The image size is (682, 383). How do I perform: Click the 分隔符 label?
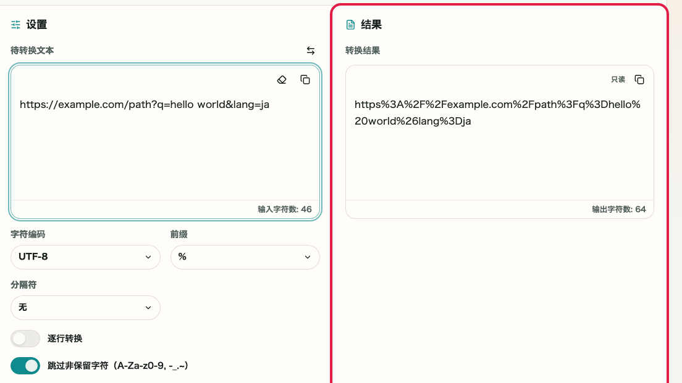pos(23,286)
